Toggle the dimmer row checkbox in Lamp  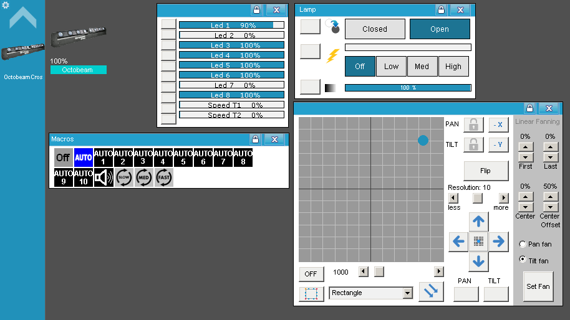coord(310,87)
